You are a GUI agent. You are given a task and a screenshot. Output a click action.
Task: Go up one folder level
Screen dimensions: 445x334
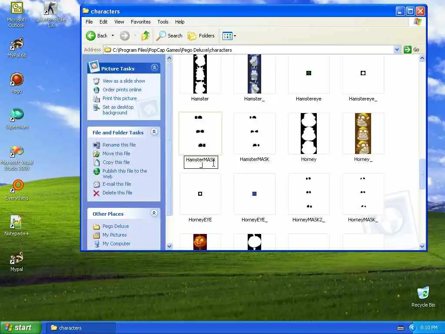coord(145,36)
